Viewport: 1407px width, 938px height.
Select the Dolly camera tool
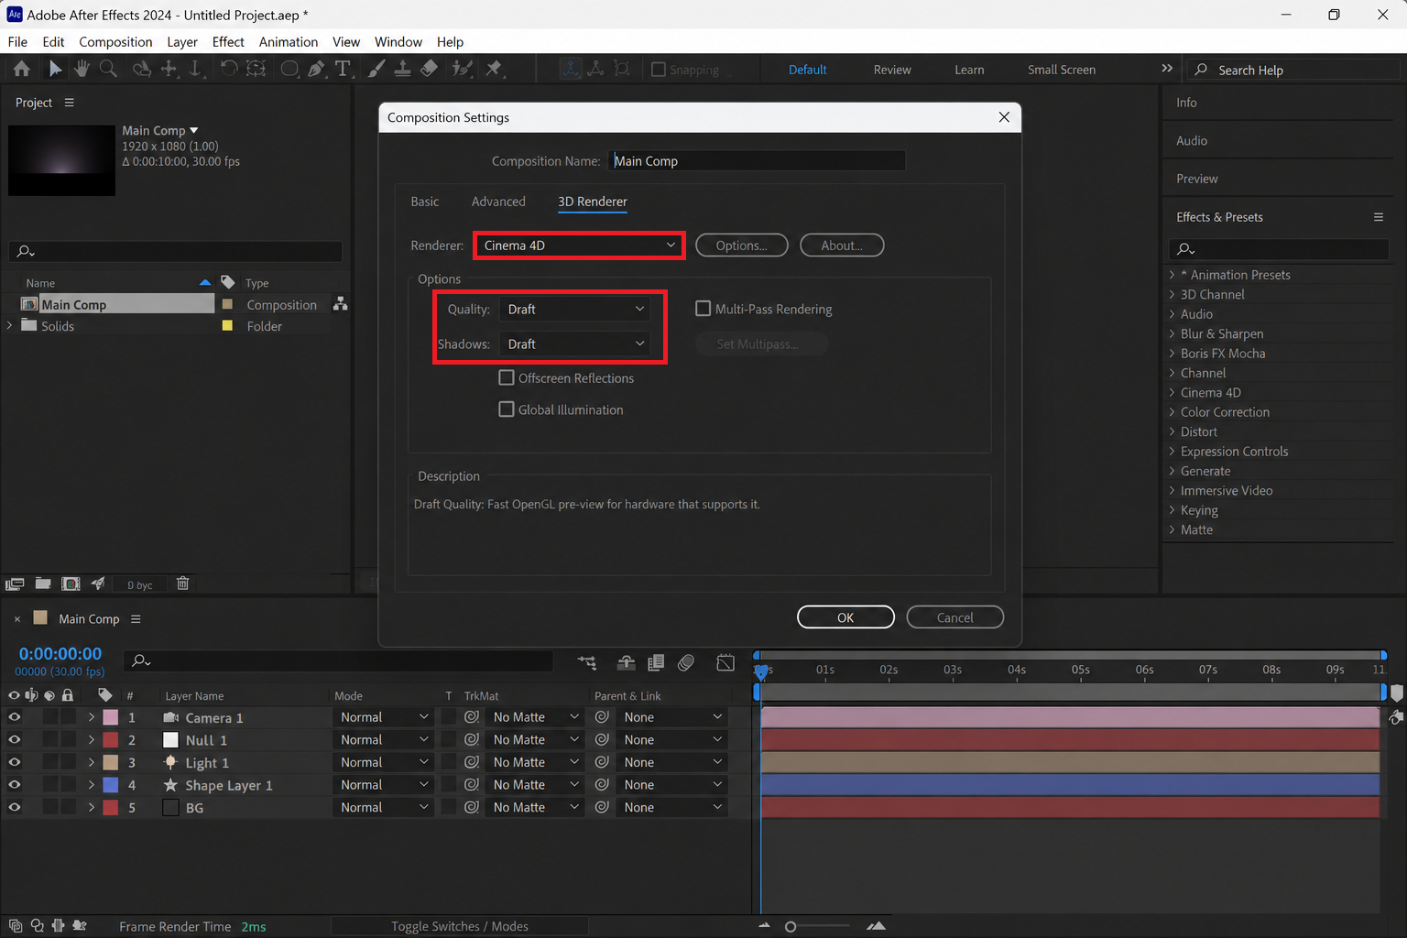tap(195, 69)
